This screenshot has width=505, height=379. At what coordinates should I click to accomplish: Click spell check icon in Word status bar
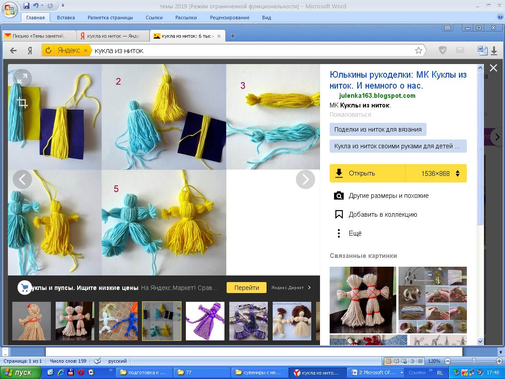pos(97,361)
